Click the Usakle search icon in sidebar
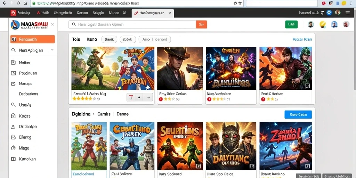 pos(14,105)
